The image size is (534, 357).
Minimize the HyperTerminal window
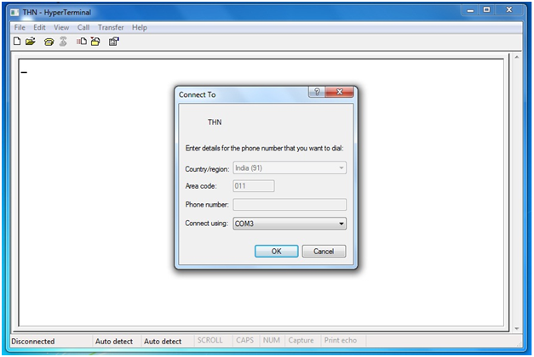[x=470, y=10]
